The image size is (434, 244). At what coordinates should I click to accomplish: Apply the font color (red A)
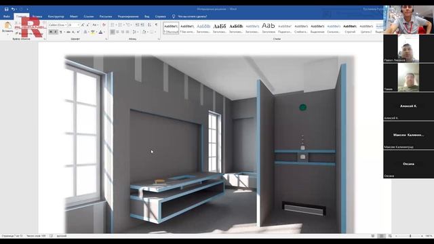pos(101,32)
